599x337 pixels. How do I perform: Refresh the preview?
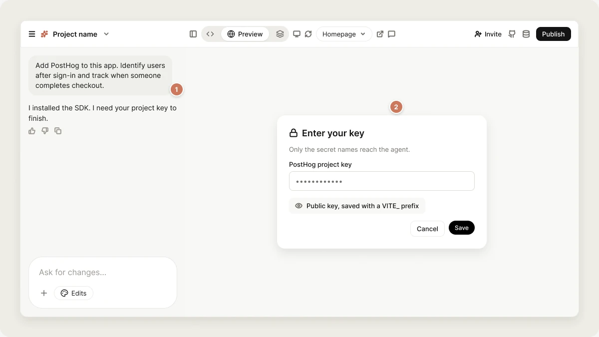coord(308,34)
